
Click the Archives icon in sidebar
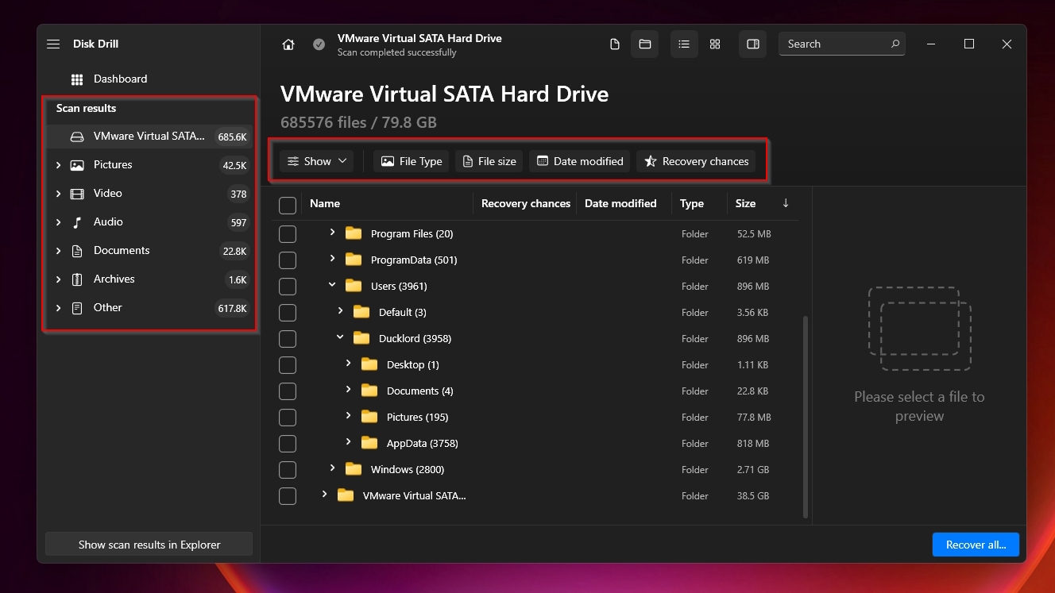[x=77, y=279]
